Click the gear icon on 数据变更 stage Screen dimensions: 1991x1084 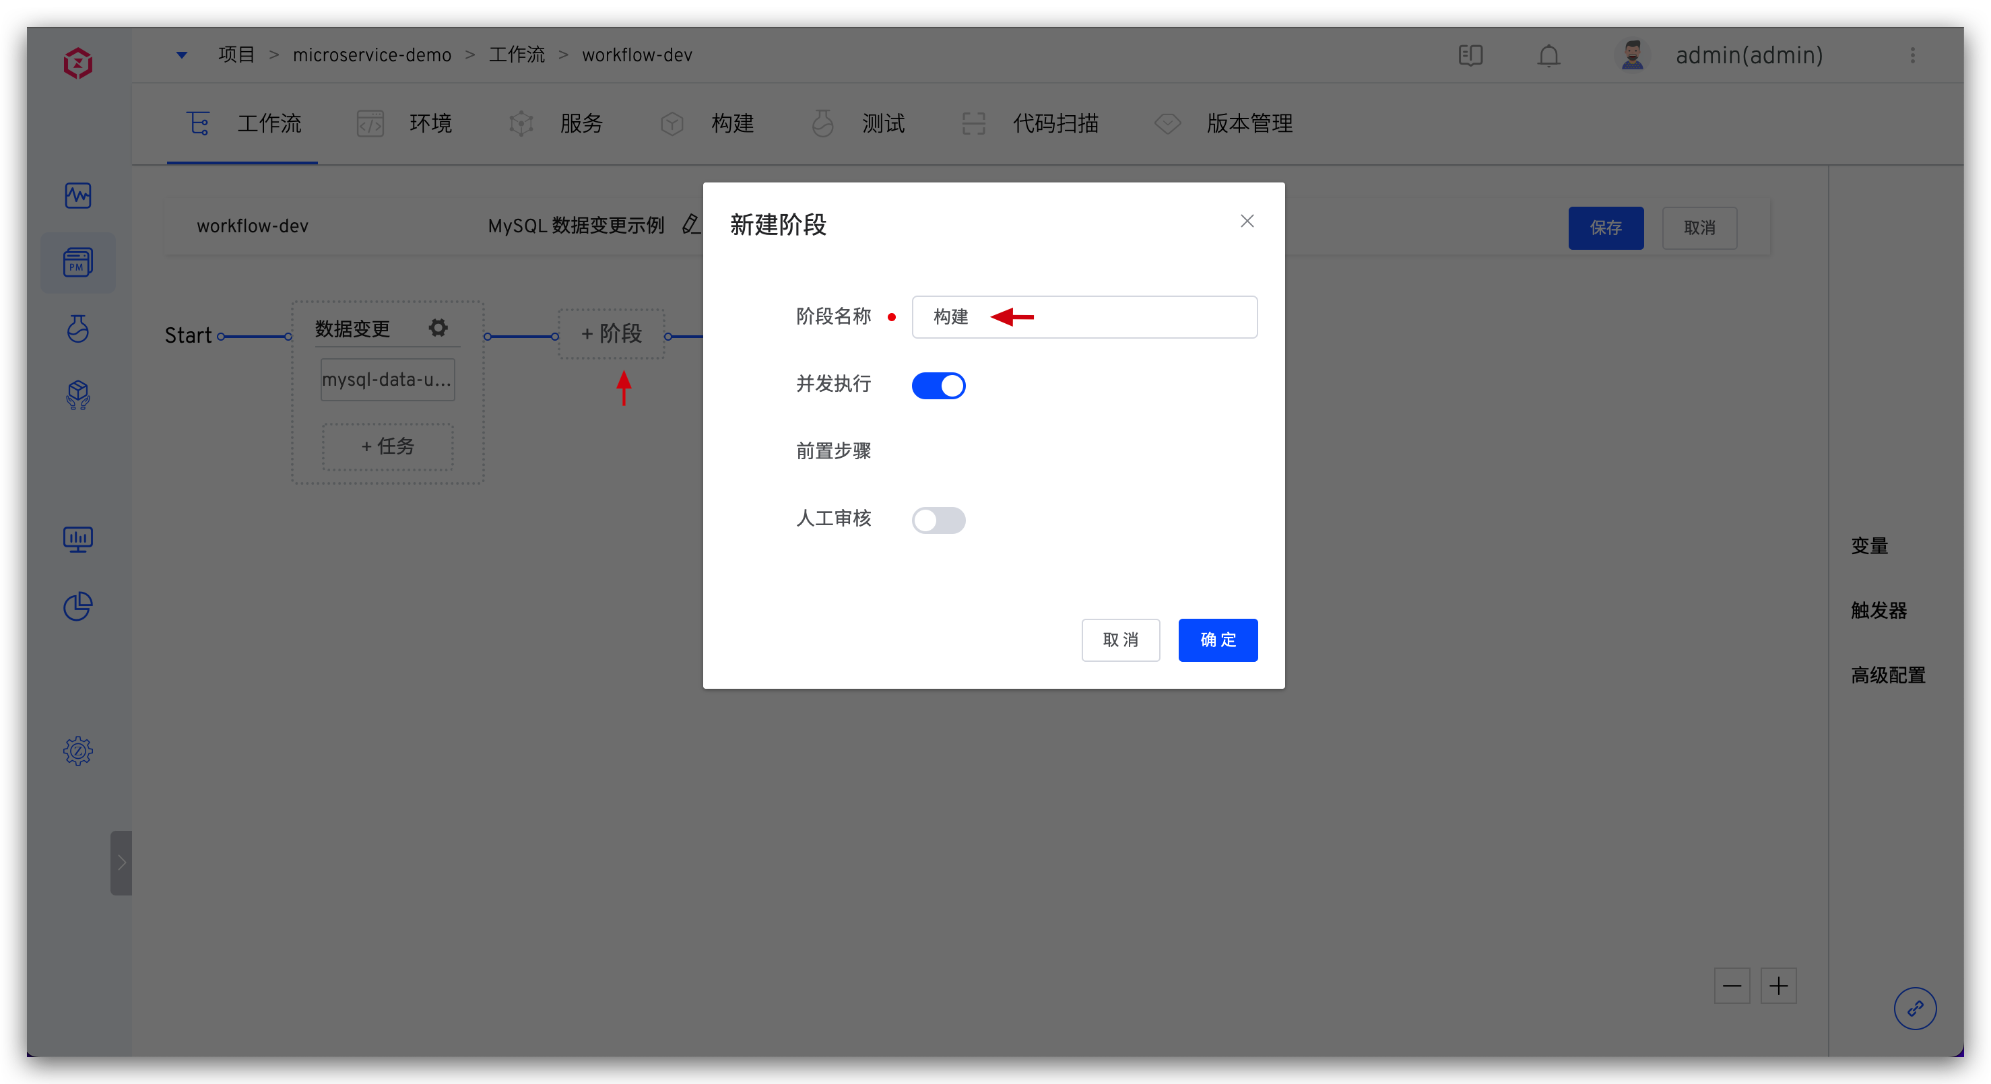[x=438, y=328]
